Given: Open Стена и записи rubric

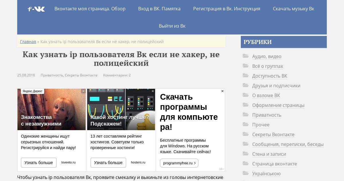Looking at the screenshot, I should tap(269, 154).
